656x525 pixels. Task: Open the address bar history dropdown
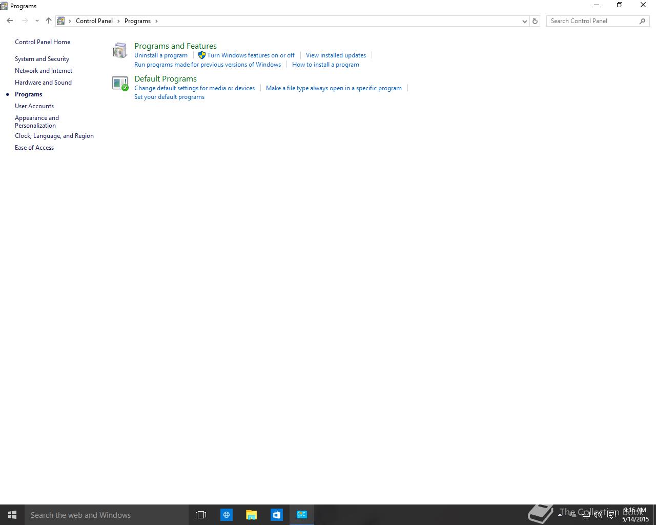[x=524, y=21]
